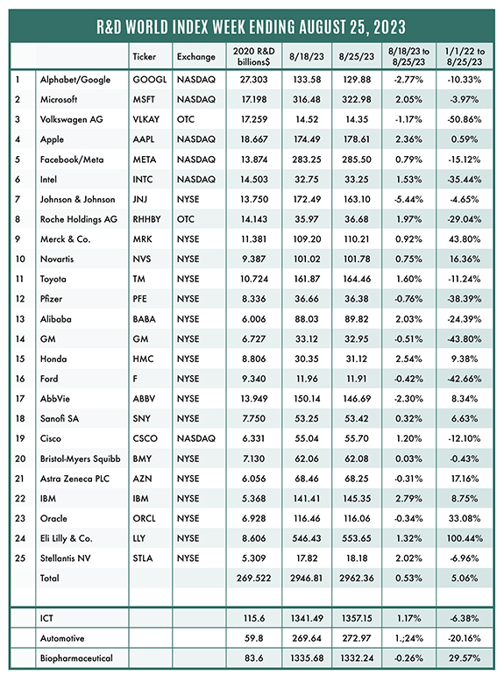Select the BABA ticker cell
The height and width of the screenshot is (675, 504).
144,319
